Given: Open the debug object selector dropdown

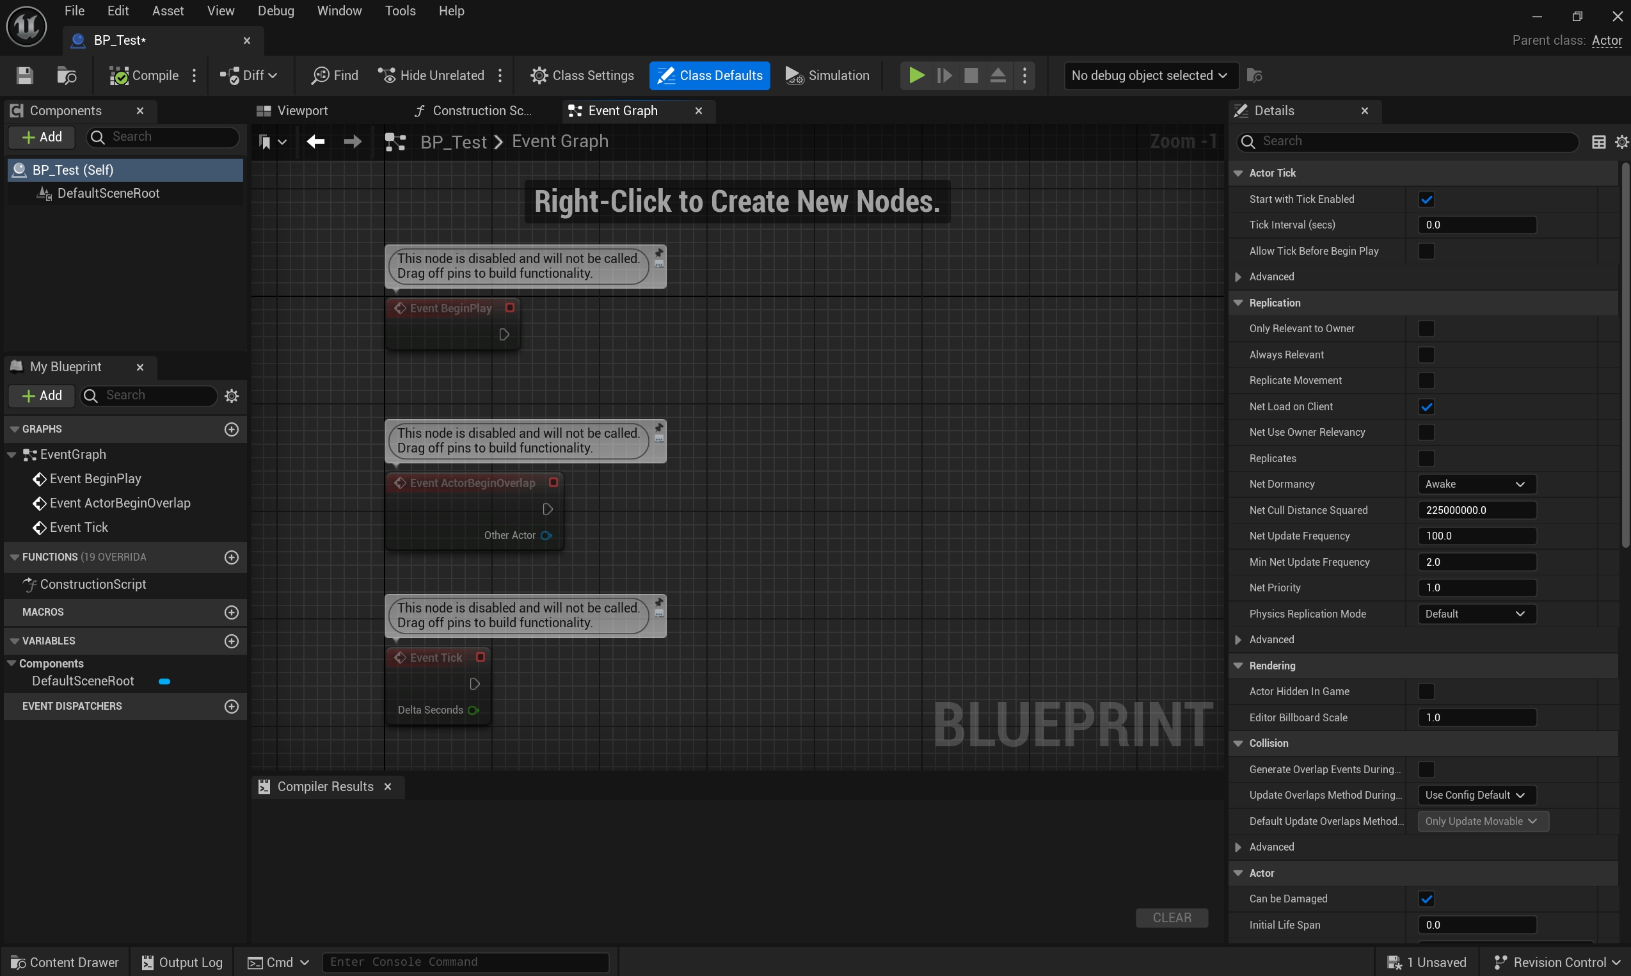Looking at the screenshot, I should [1150, 76].
